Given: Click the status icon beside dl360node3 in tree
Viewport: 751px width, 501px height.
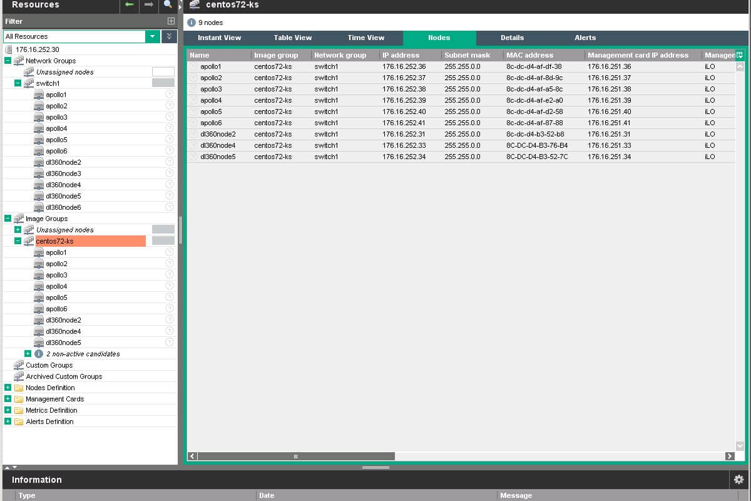Looking at the screenshot, I should coord(170,173).
